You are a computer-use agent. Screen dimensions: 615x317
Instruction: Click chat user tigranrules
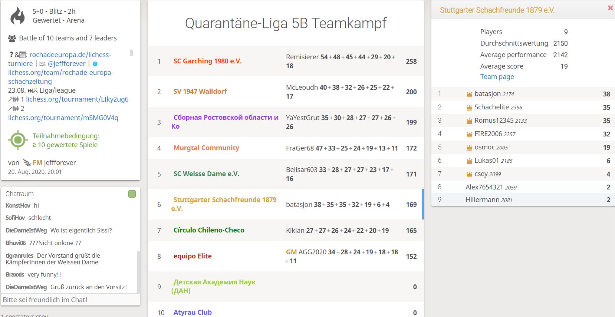point(20,255)
